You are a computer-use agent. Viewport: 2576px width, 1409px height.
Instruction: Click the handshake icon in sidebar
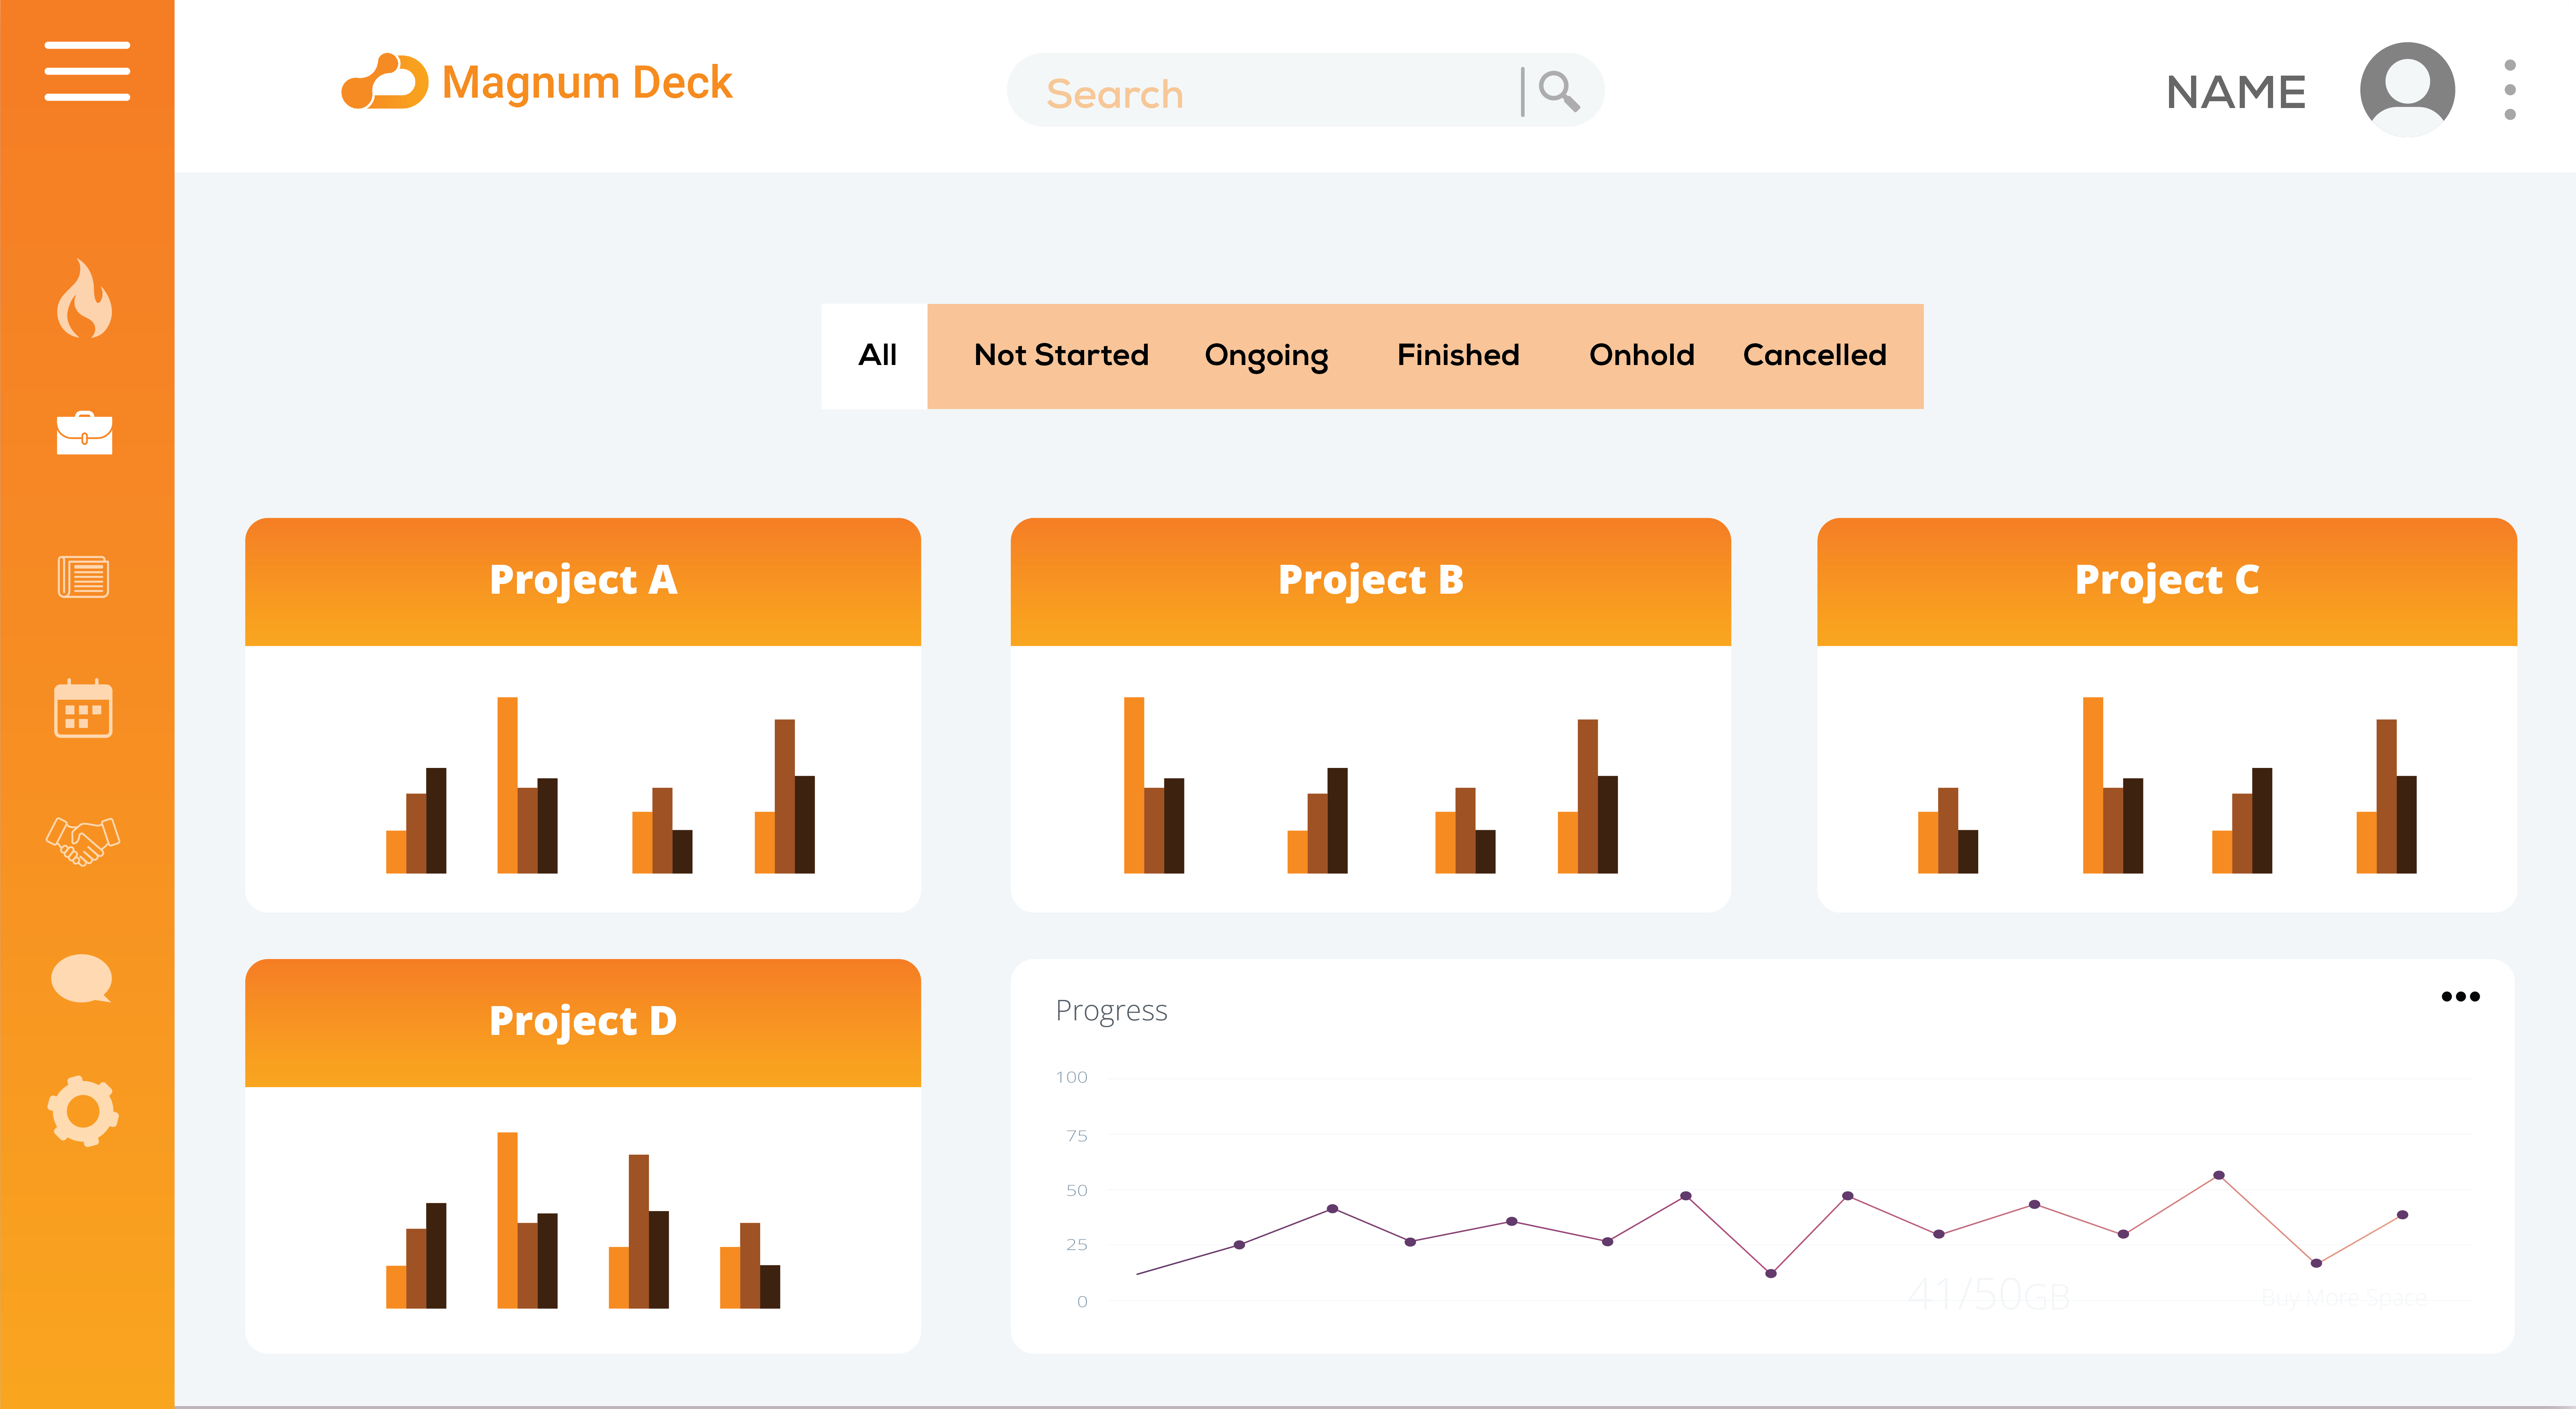[x=83, y=841]
